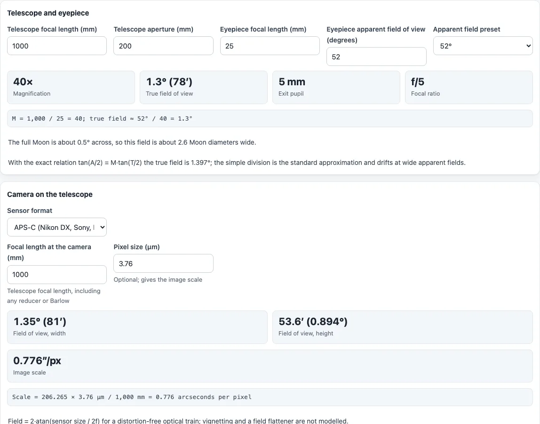
Task: Click the 'Optional; gives the image scale' hint
Action: 158,280
